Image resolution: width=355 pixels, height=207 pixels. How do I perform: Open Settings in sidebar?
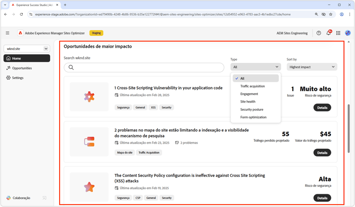pyautogui.click(x=27, y=78)
